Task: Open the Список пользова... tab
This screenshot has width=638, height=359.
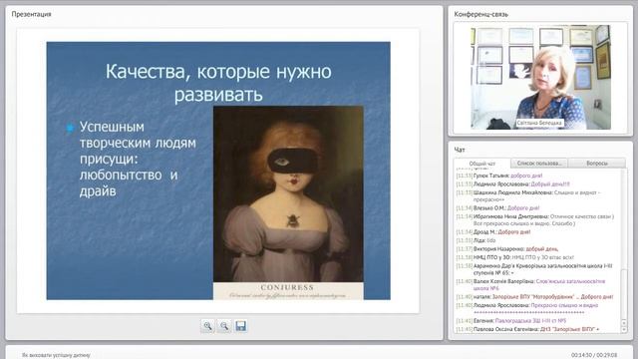Action: [539, 164]
